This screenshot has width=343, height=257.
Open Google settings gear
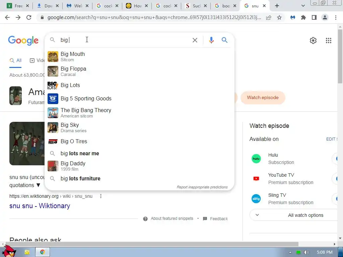[313, 40]
